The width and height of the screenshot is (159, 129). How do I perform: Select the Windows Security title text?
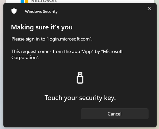(x=41, y=11)
